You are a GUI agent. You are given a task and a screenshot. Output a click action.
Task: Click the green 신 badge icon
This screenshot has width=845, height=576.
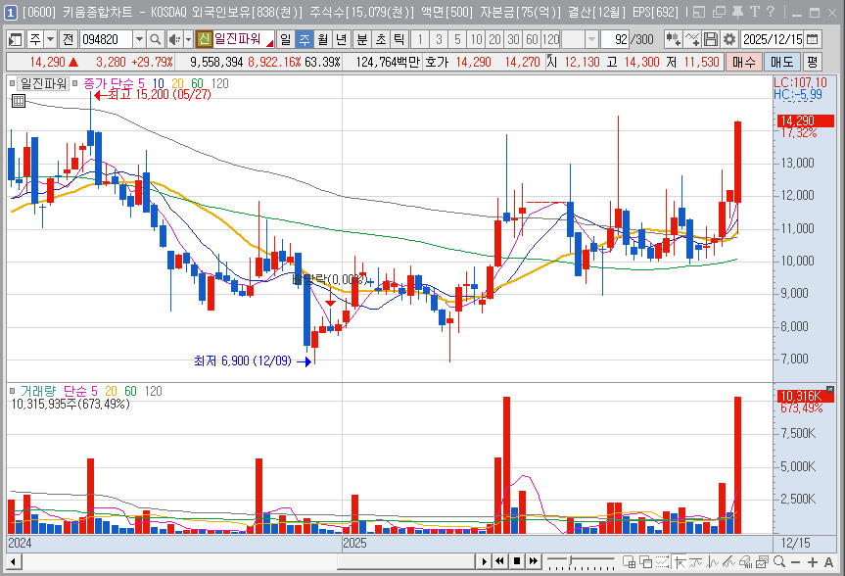pos(204,39)
